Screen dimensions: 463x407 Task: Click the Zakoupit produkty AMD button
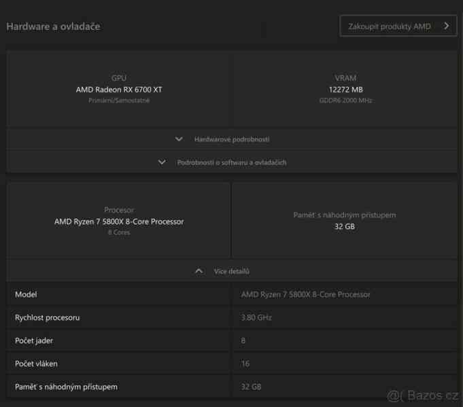[x=398, y=26]
